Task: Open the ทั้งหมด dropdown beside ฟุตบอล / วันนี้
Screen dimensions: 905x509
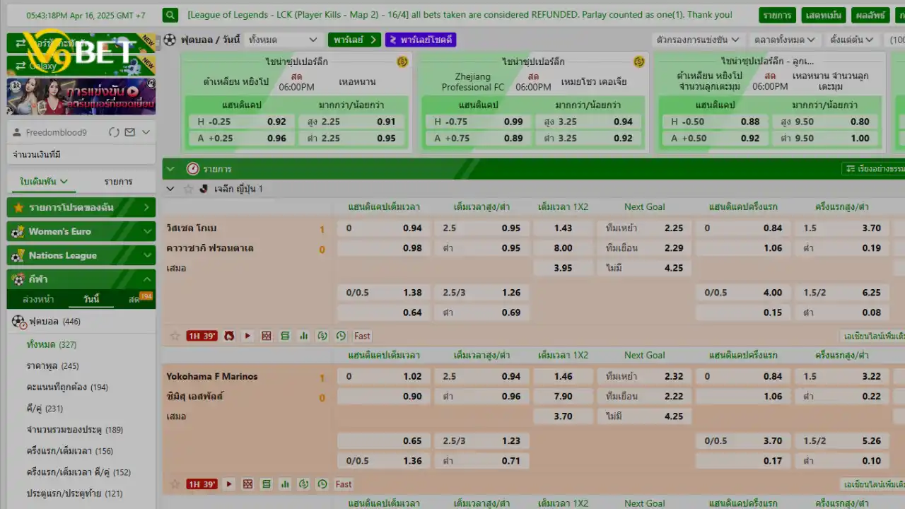Action: pyautogui.click(x=283, y=40)
